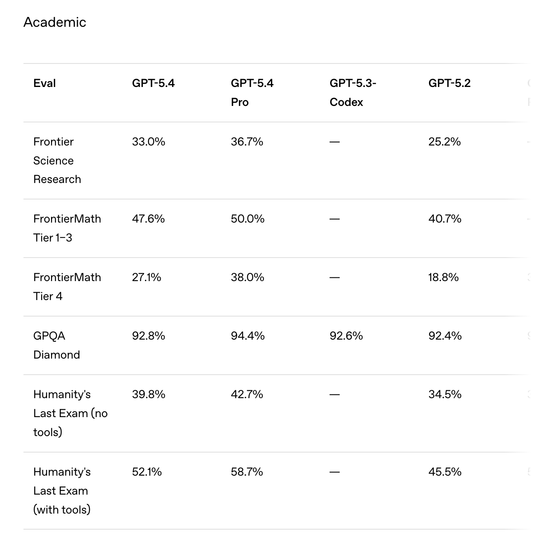Click the 38.0% Tier 4 score
Screen dimensions: 555x549
point(247,277)
